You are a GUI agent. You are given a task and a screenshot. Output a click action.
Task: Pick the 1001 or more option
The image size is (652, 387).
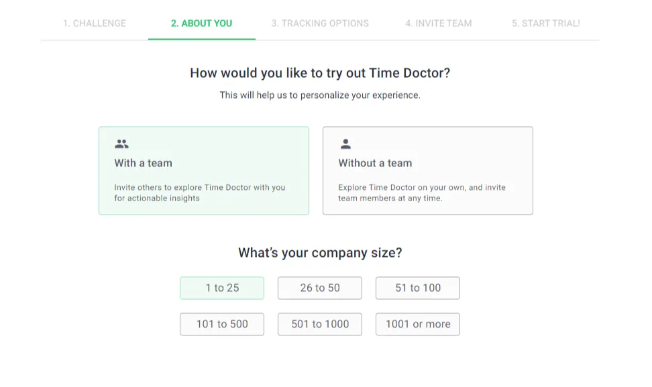click(418, 324)
